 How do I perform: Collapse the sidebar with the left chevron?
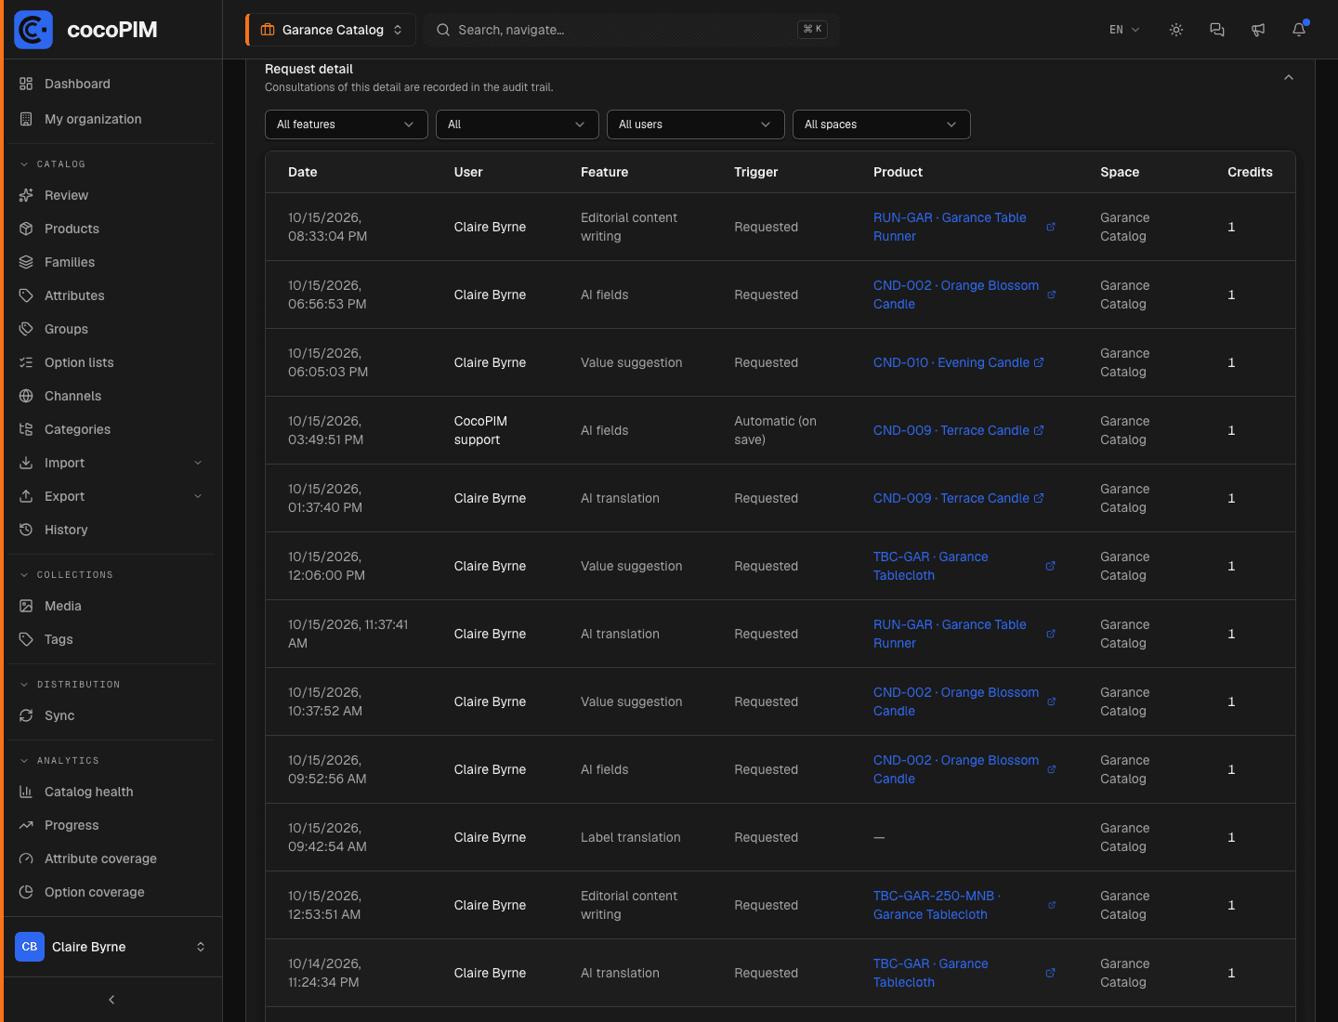coord(111,1000)
